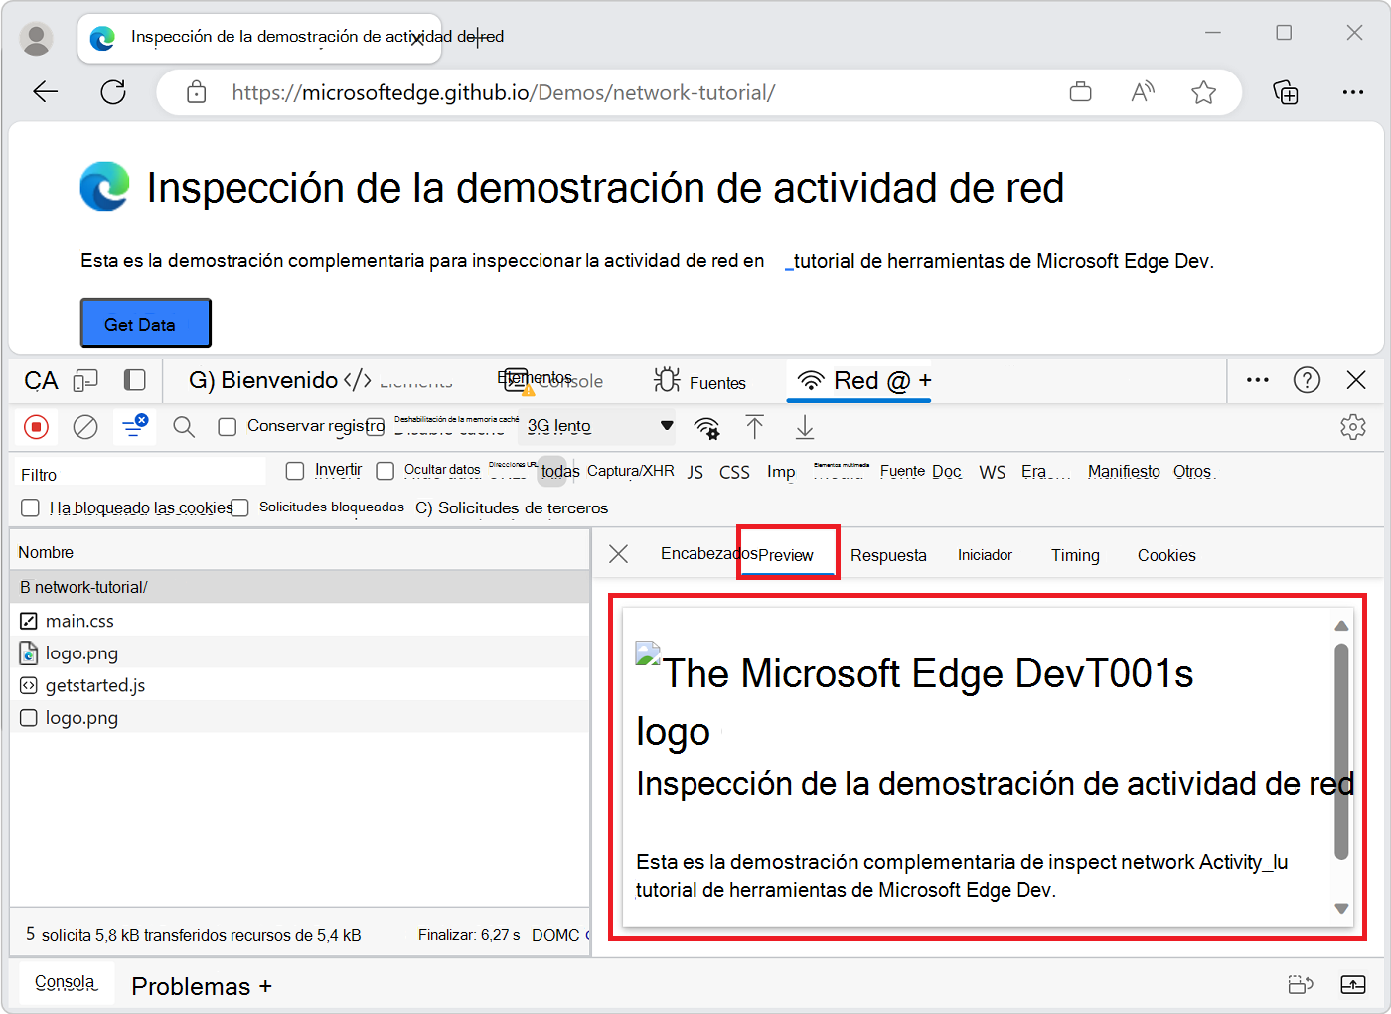Import a HAR file with the upload arrow
1391x1014 pixels.
coord(755,427)
